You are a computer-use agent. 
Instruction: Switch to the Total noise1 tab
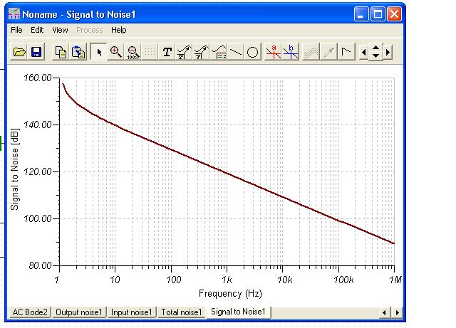(x=182, y=312)
